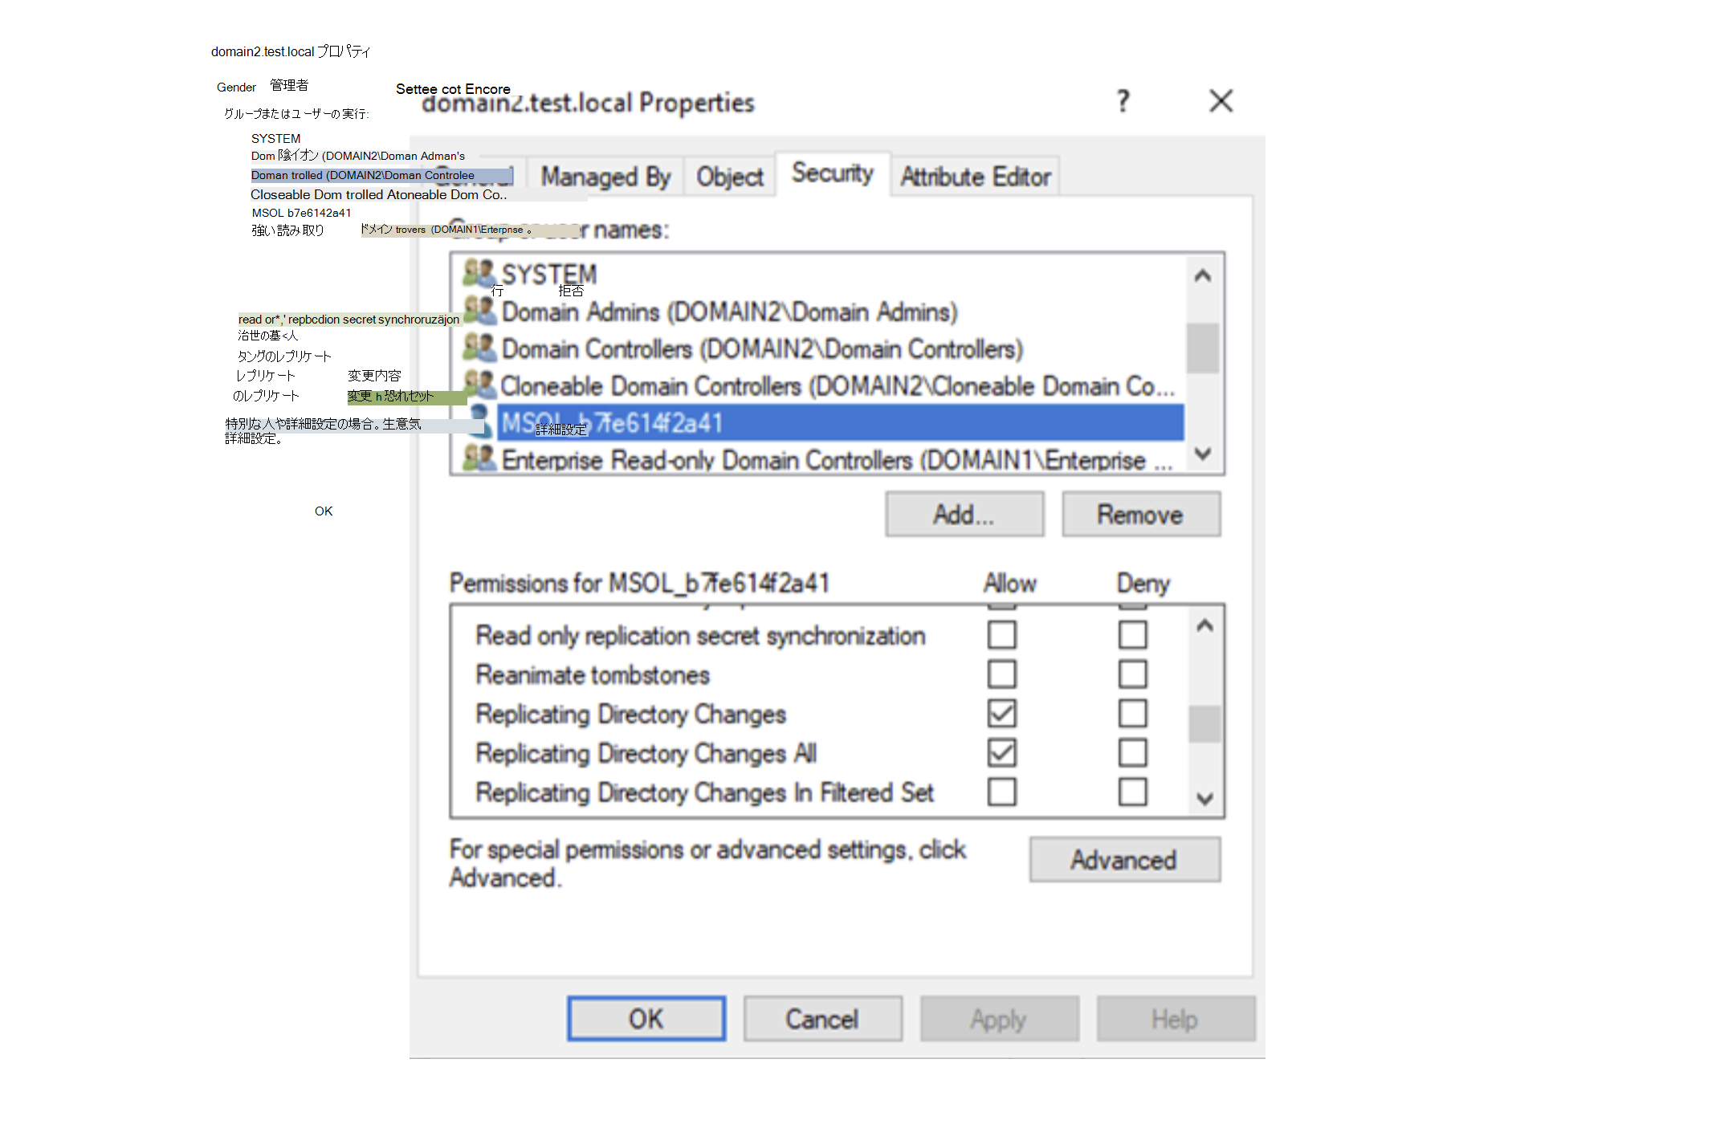Screen dimensions: 1716x1124
Task: Uncheck Allow for Replicating Directory Changes All
Action: point(1001,752)
